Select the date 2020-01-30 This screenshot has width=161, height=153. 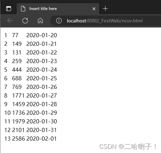pyautogui.click(x=42, y=121)
